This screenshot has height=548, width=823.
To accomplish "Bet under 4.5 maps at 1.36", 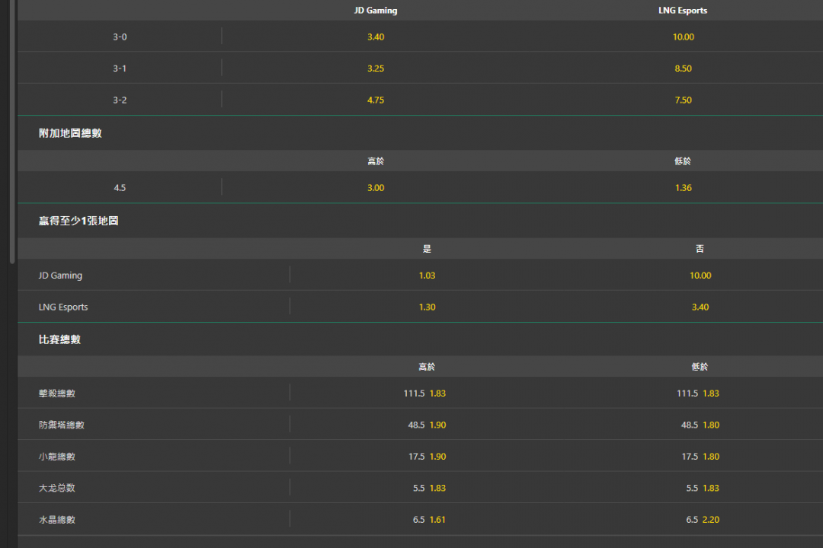I will pos(683,187).
